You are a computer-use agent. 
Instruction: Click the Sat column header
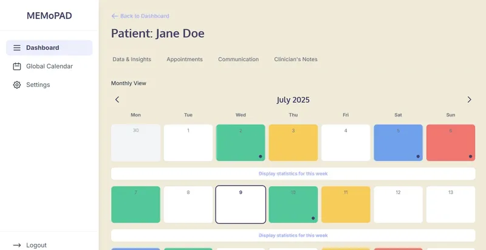(x=399, y=115)
